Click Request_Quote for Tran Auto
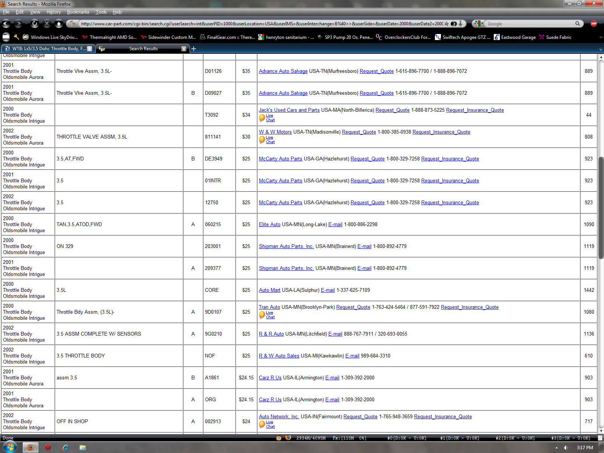Viewport: 604px width, 453px height. click(x=353, y=307)
